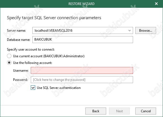Viewport: 163px width, 117px height.
Task: Close the Restore Wizard using the X icon
Action: click(156, 4)
